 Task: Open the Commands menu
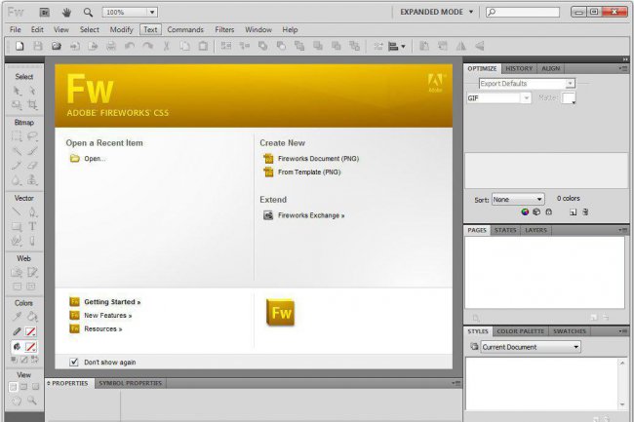point(185,29)
